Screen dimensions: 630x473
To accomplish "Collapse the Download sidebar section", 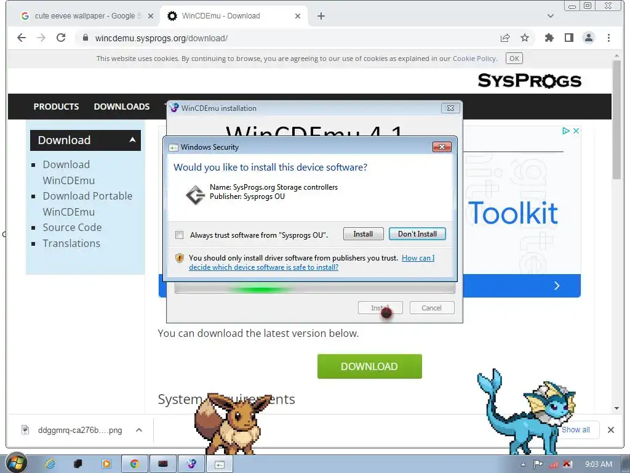I will click(x=132, y=140).
